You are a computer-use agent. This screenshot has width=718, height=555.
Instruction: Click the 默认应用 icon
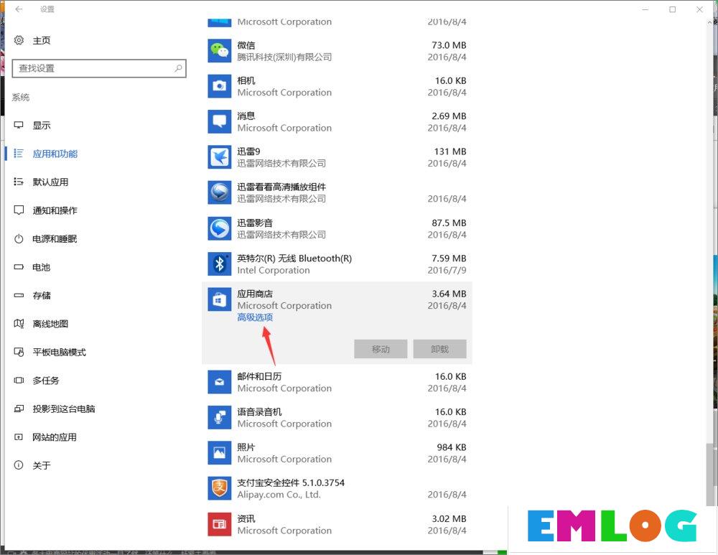(19, 182)
